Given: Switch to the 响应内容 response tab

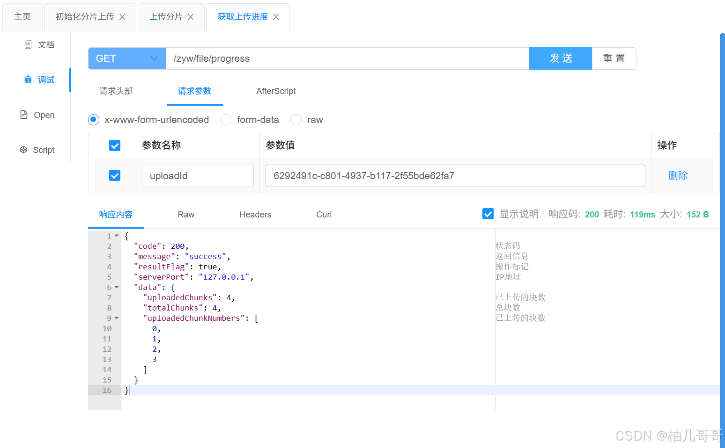Looking at the screenshot, I should pos(116,215).
